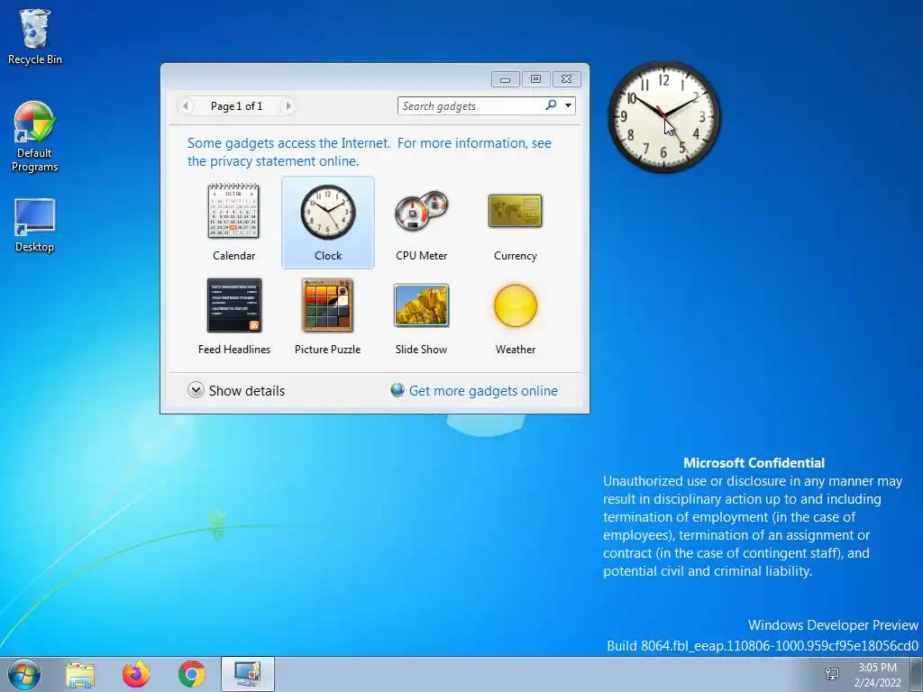Choose the CPU Meter gadget
923x692 pixels.
422,223
